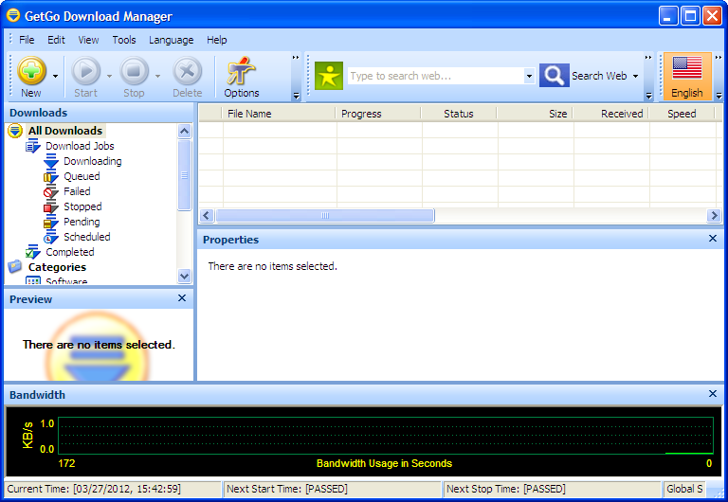Sort by File Name column header
The width and height of the screenshot is (728, 502).
coord(249,114)
